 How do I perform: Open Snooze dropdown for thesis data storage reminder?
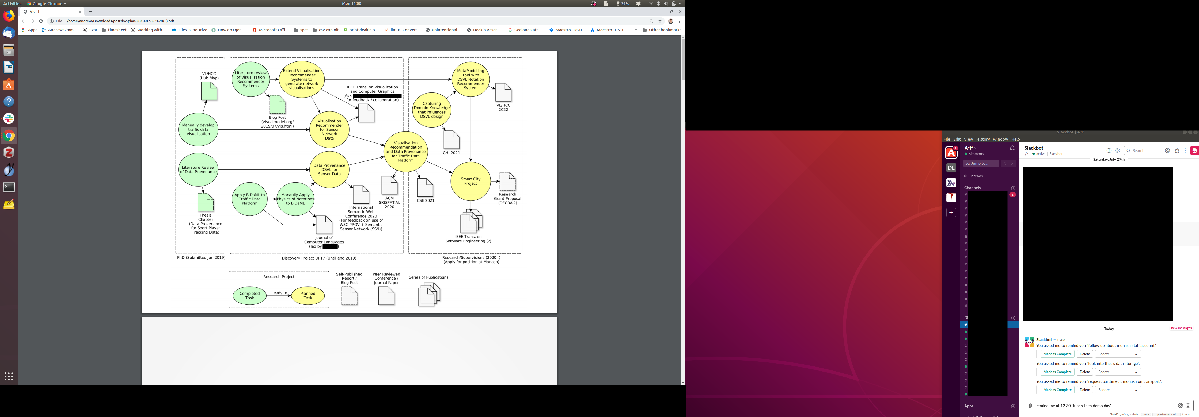click(1118, 372)
